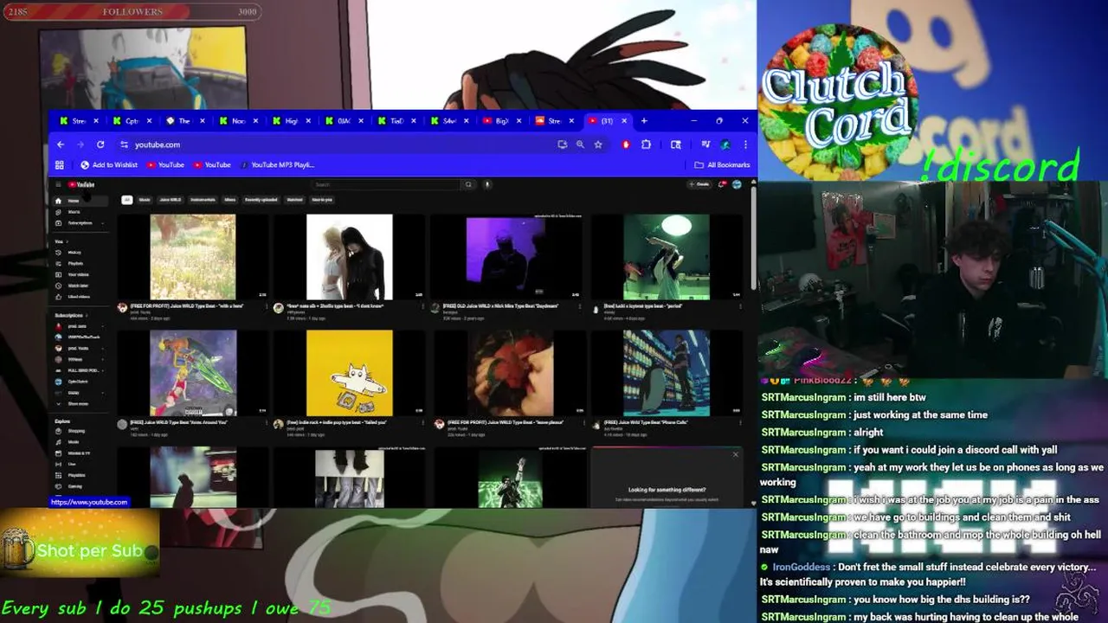Expand Show more under Subscriptions
This screenshot has height=623, width=1108.
point(79,403)
